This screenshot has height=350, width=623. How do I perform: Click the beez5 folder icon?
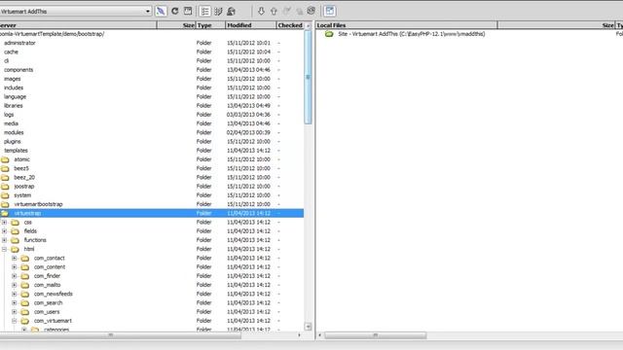(x=5, y=168)
